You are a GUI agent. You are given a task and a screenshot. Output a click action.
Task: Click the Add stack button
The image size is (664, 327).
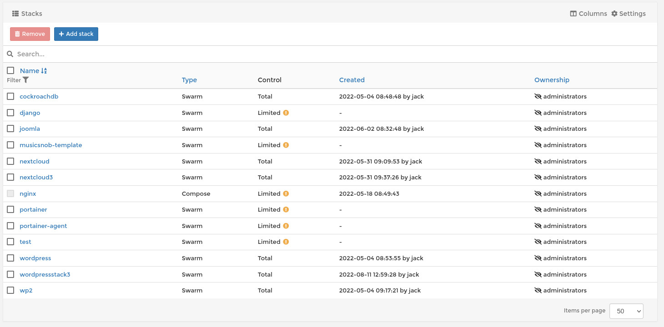(76, 34)
